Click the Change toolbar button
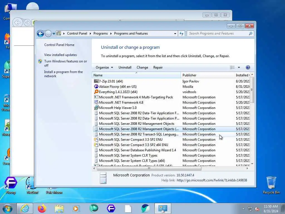This screenshot has height=214, width=285. pos(142,67)
